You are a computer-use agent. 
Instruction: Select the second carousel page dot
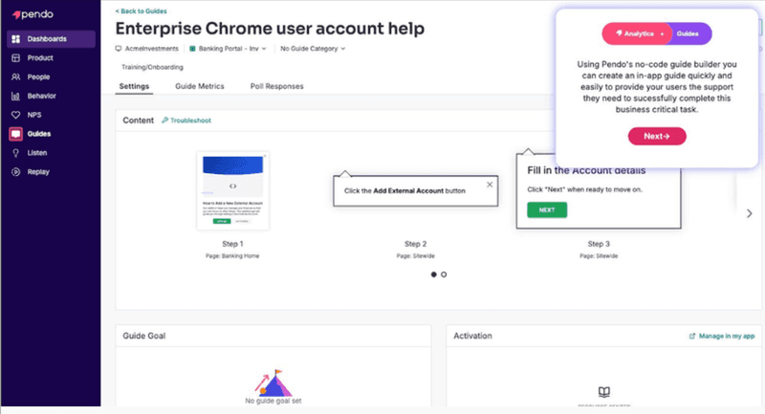[x=444, y=274]
